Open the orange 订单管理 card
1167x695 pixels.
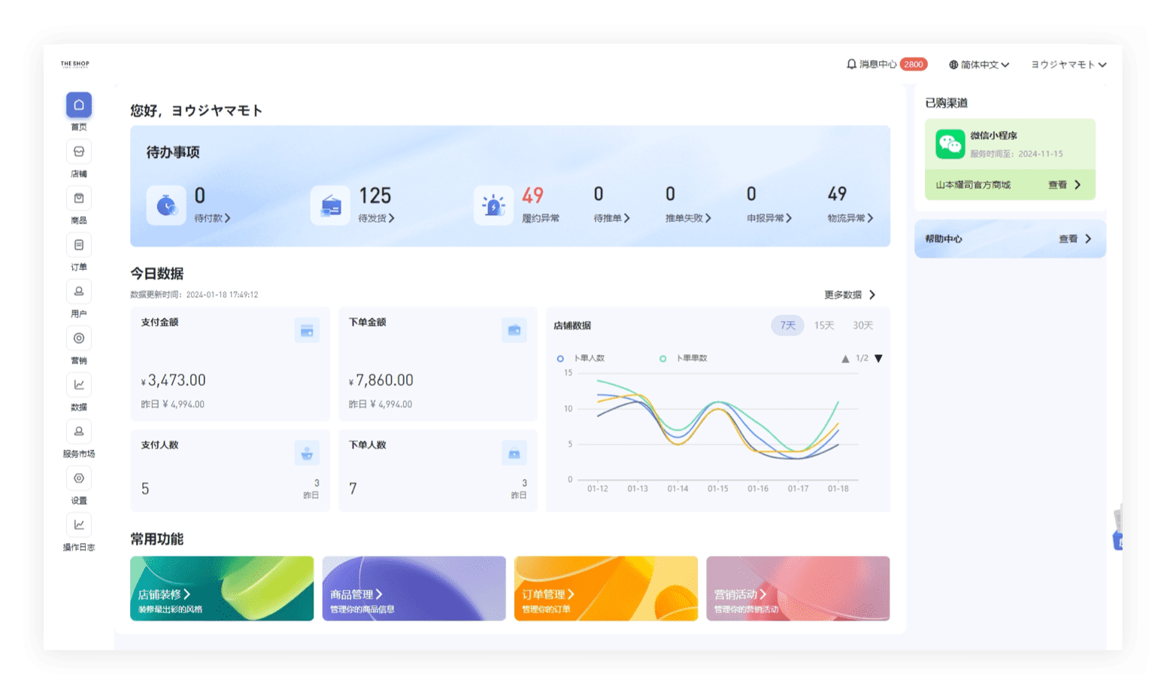pyautogui.click(x=605, y=588)
